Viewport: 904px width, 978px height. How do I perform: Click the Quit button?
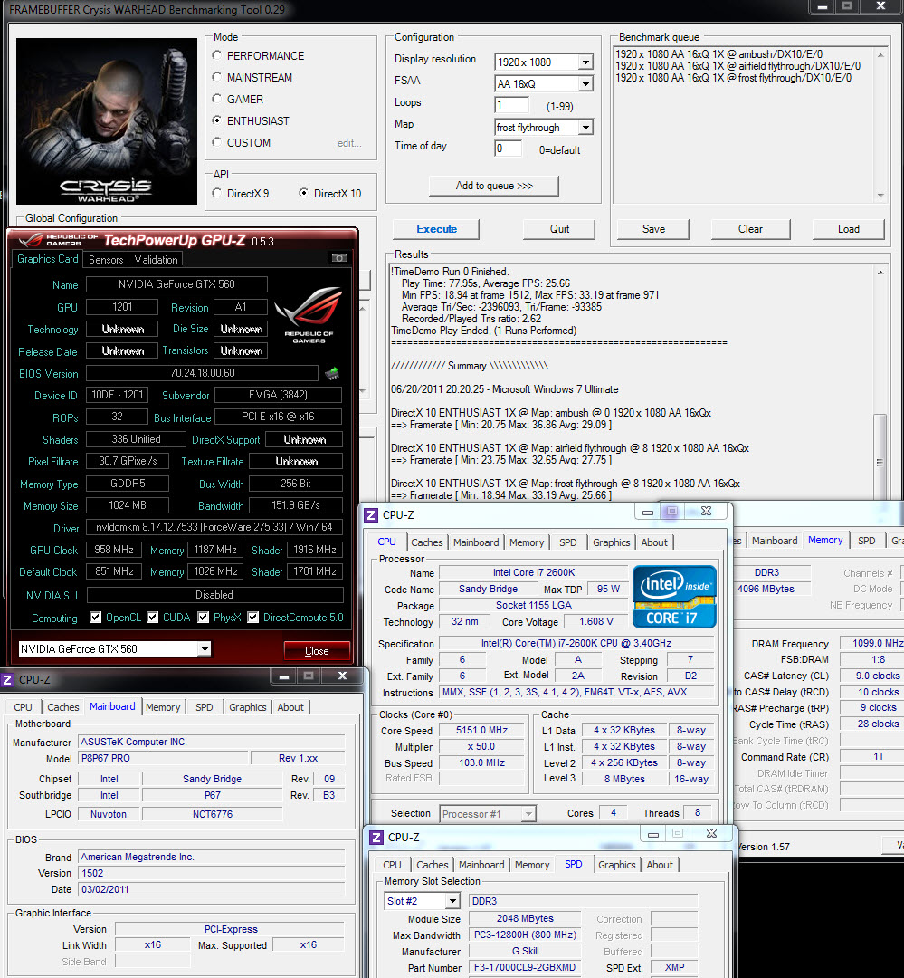[x=559, y=229]
